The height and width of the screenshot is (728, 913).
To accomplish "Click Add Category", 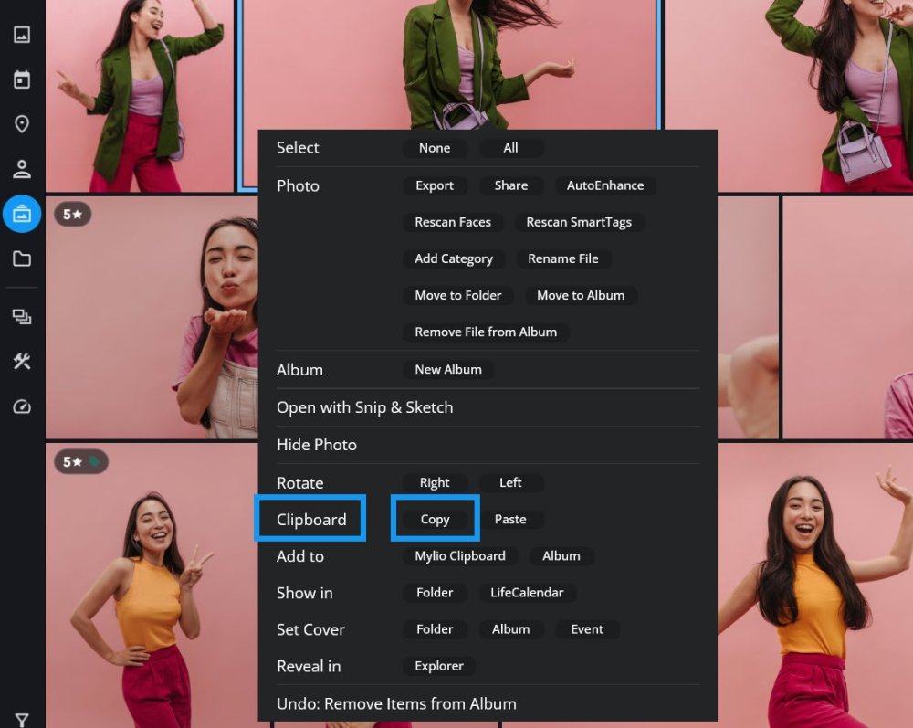I will click(x=454, y=259).
